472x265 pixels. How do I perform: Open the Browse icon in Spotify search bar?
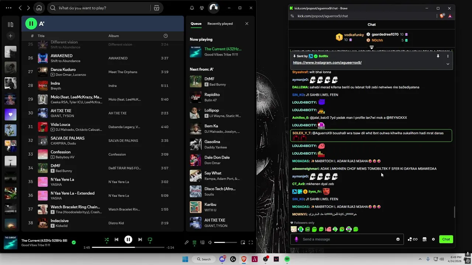click(x=156, y=8)
